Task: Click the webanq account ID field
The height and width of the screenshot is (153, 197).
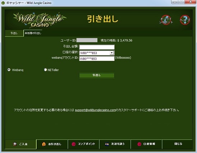Action: tap(97, 59)
